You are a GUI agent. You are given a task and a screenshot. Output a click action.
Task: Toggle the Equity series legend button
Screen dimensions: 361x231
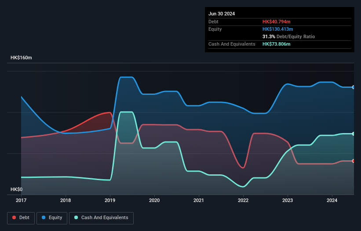(x=52, y=218)
